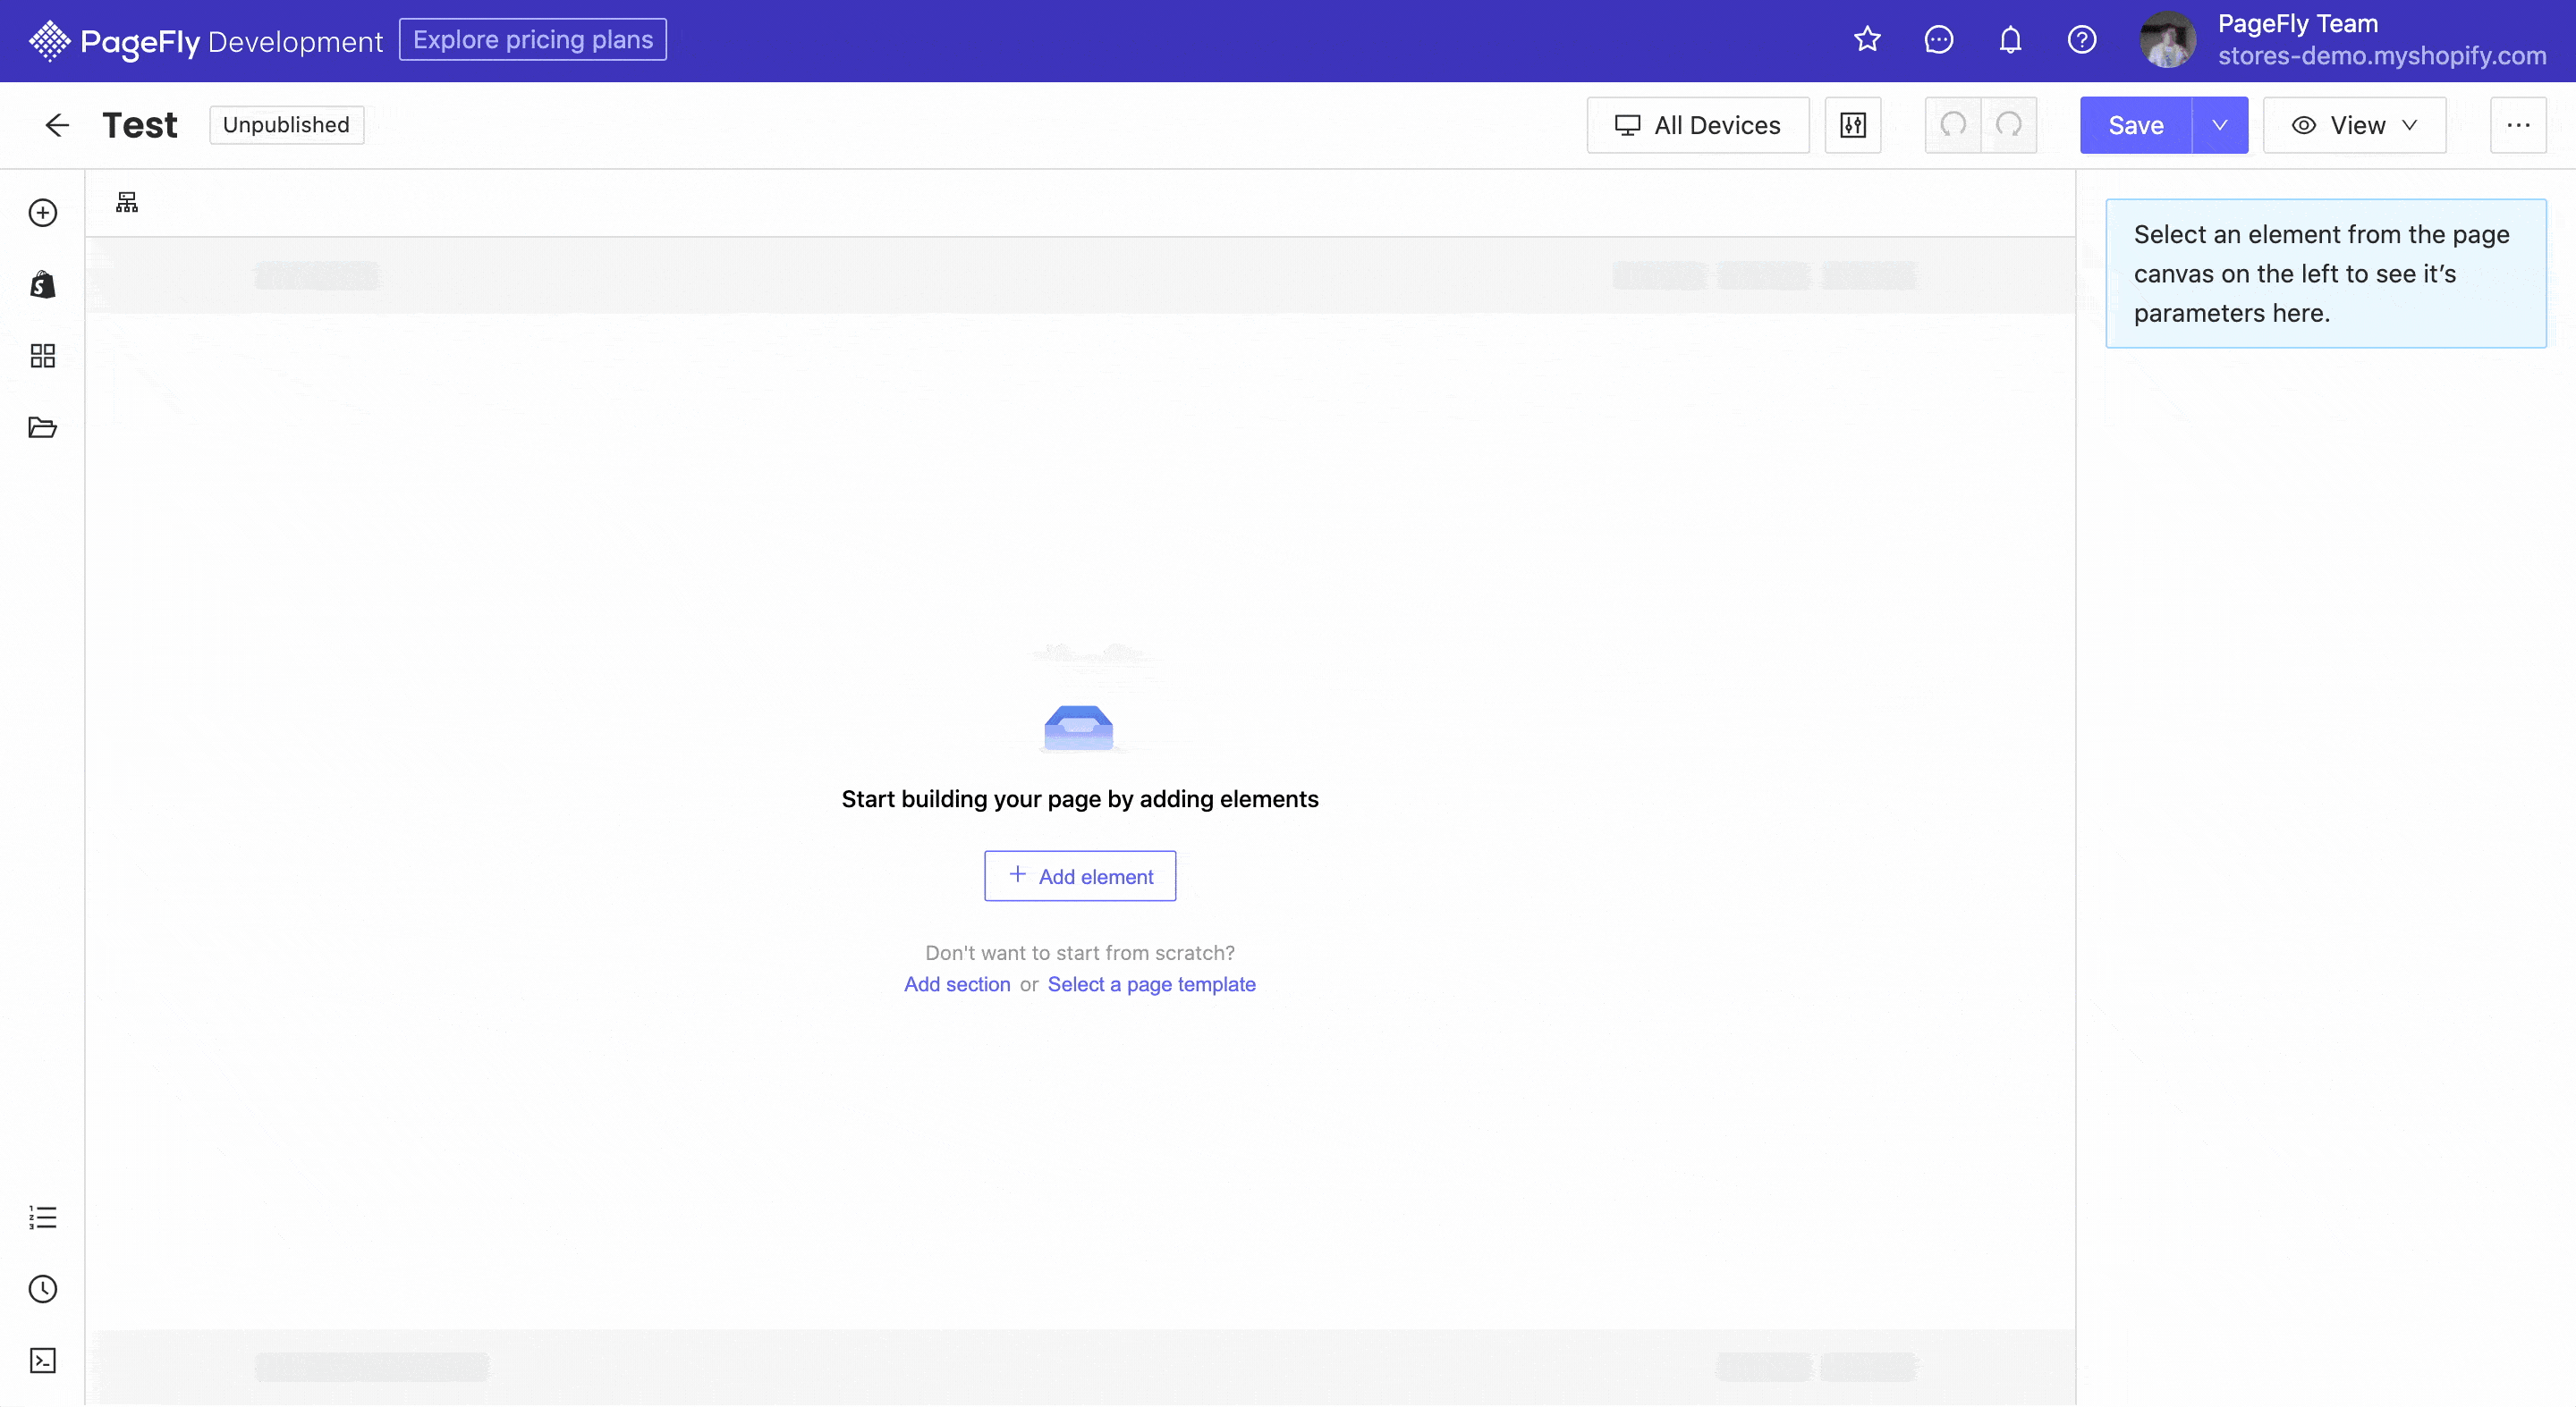The image size is (2576, 1407).
Task: Open stores-demo.myshopify.com account text
Action: [2381, 56]
